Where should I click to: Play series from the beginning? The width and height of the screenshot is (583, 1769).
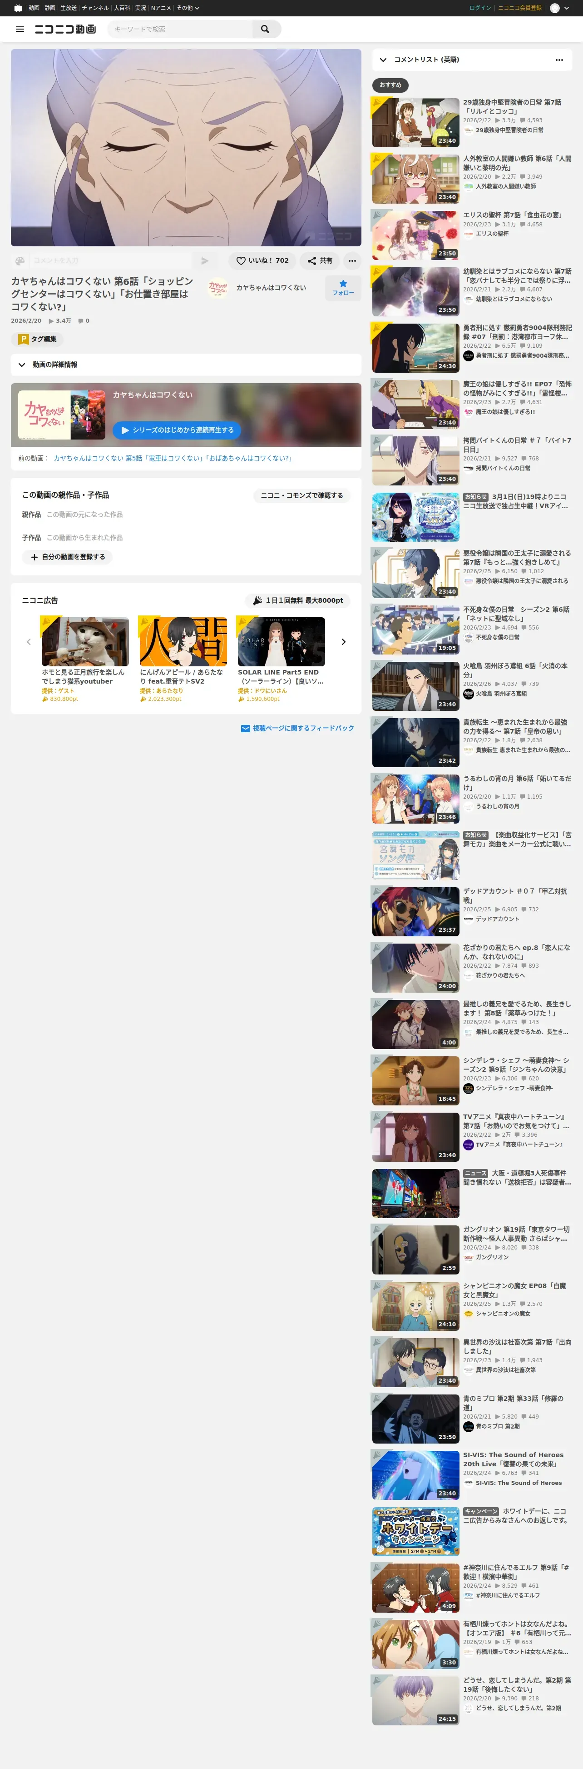176,430
